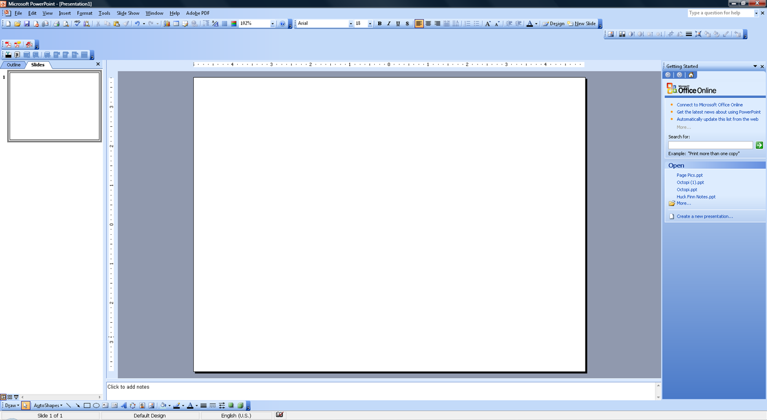Open the AutoShapes menu

48,405
